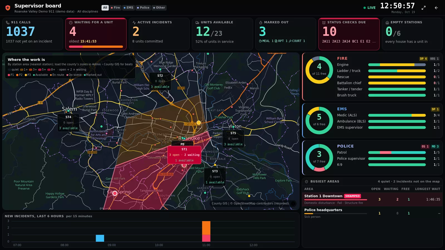
Task: Click the stopwatch icon on Marked Out
Action: click(x=261, y=22)
